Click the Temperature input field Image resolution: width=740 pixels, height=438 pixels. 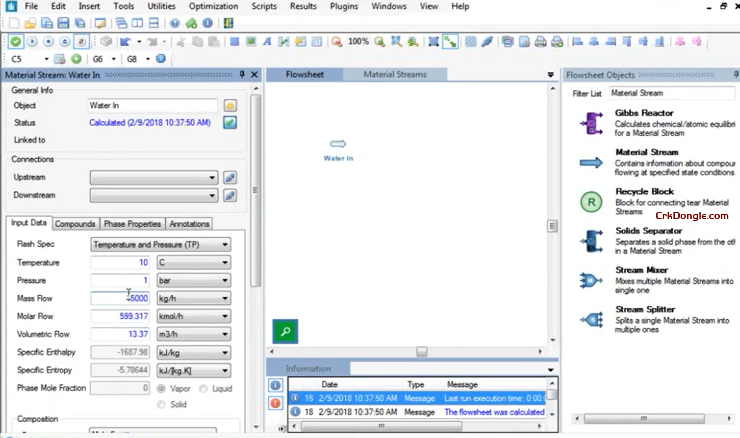point(120,262)
